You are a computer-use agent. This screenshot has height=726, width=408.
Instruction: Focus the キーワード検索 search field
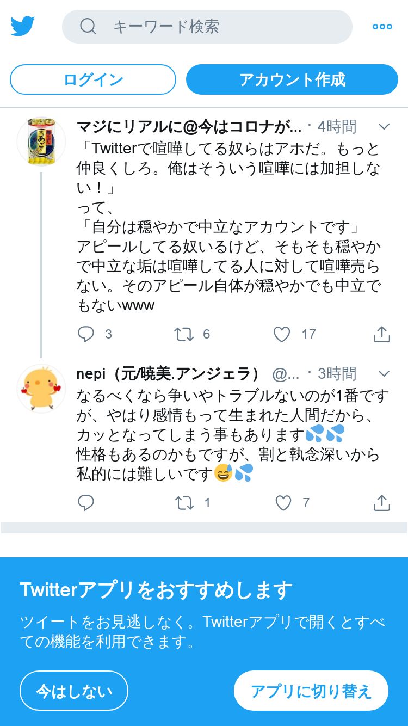pyautogui.click(x=218, y=27)
